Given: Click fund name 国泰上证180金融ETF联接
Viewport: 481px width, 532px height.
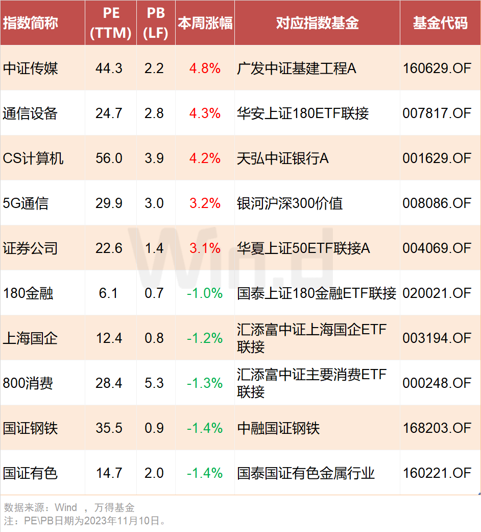Looking at the screenshot, I should tap(317, 293).
